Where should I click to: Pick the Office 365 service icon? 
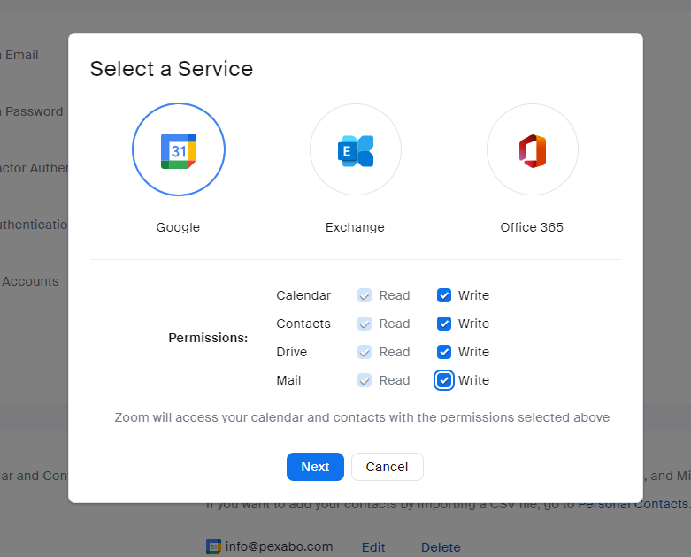pyautogui.click(x=533, y=149)
